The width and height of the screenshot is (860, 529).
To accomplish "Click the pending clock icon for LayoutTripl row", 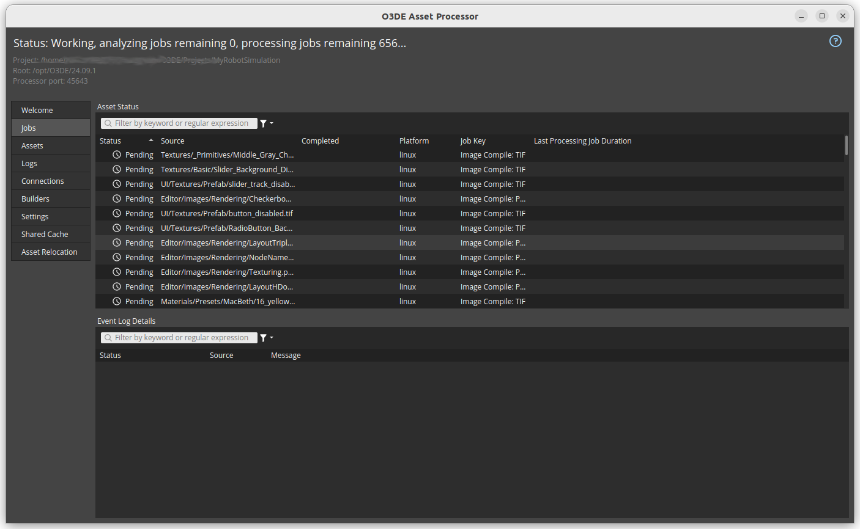I will click(117, 243).
